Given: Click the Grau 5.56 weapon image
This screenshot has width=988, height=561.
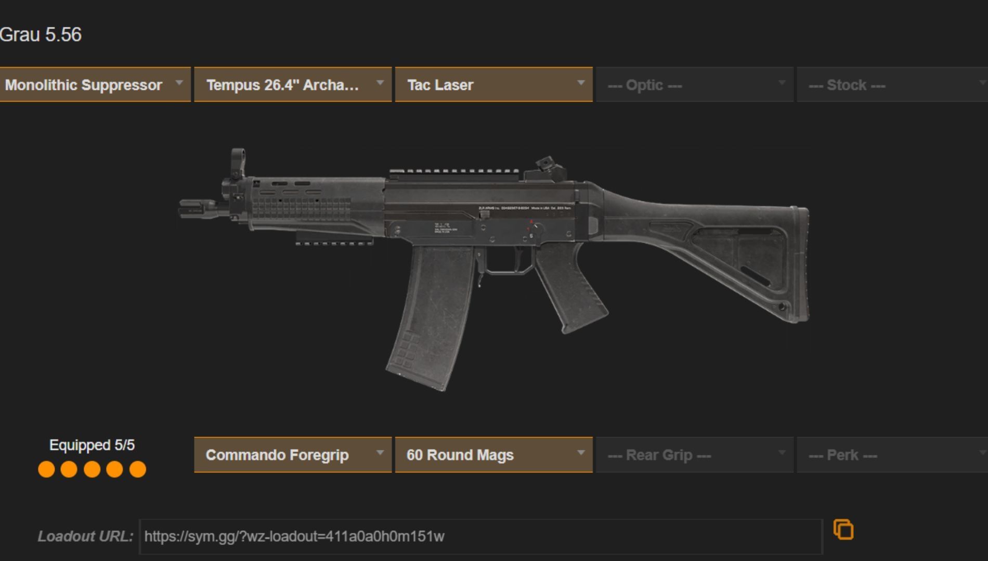Looking at the screenshot, I should 494,269.
